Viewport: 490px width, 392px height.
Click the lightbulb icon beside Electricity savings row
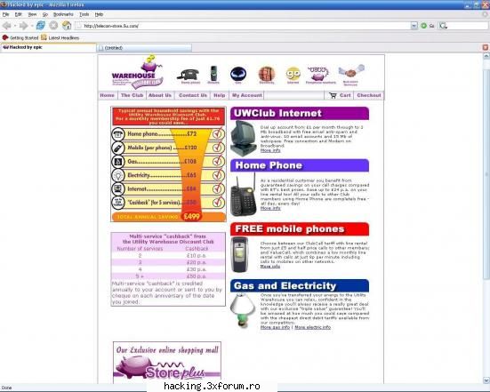[x=118, y=175]
